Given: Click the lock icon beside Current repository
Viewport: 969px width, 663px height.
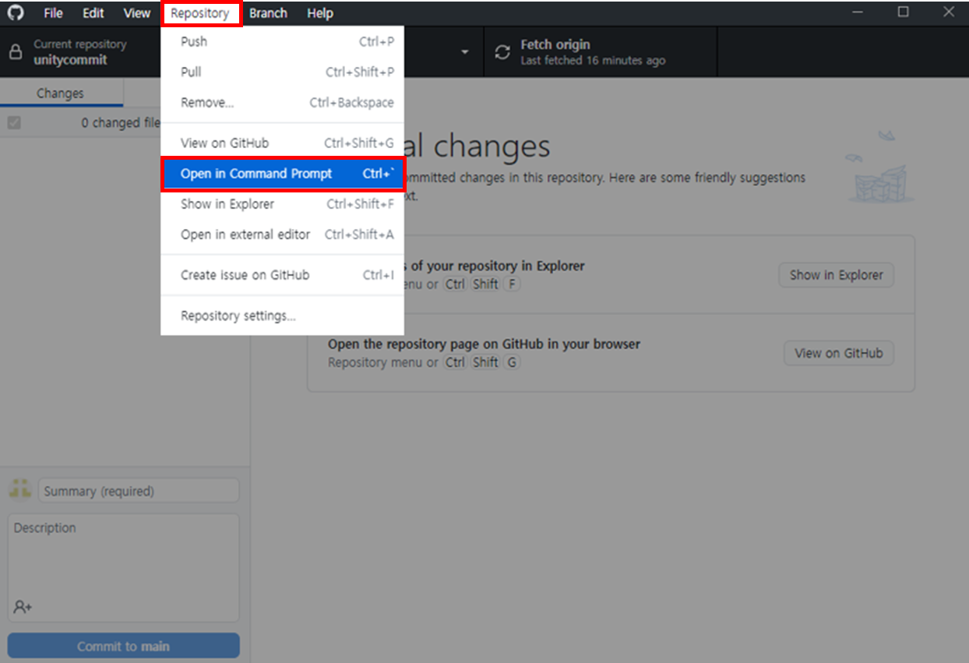Looking at the screenshot, I should [17, 51].
